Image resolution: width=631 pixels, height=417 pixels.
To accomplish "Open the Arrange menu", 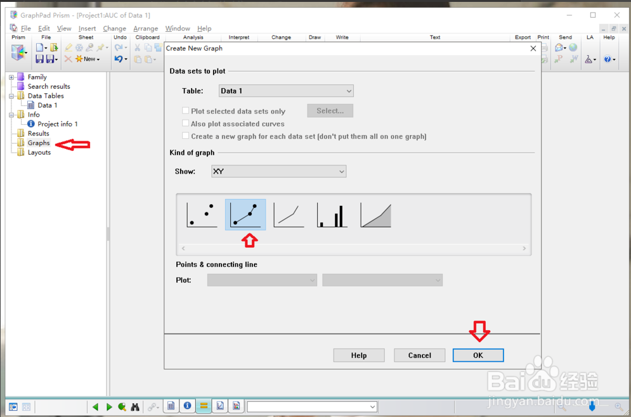I will [x=146, y=28].
